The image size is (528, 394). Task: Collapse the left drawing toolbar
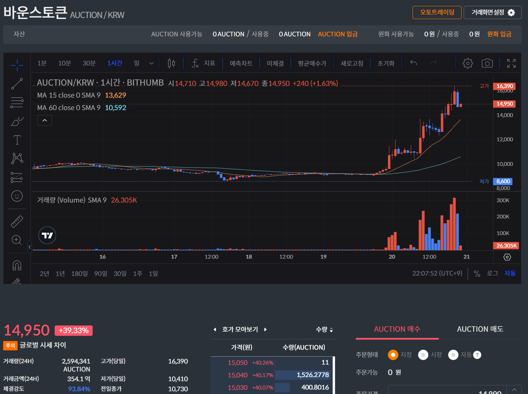point(29,247)
